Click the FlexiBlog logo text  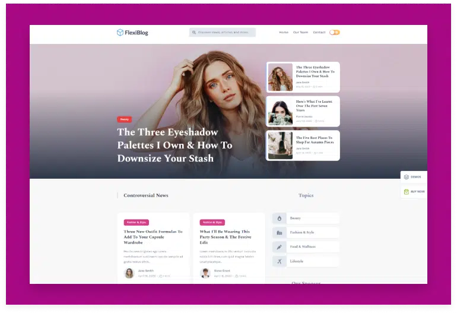click(x=137, y=33)
